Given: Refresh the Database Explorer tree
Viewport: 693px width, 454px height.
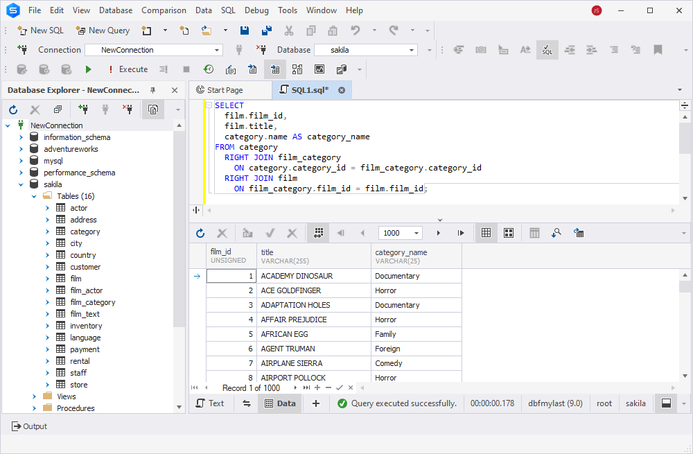Looking at the screenshot, I should pyautogui.click(x=12, y=109).
